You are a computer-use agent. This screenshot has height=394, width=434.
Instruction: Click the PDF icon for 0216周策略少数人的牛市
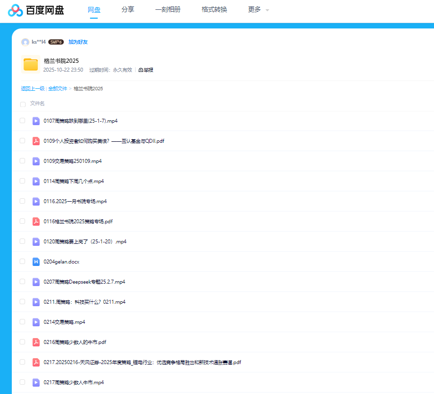tap(36, 342)
